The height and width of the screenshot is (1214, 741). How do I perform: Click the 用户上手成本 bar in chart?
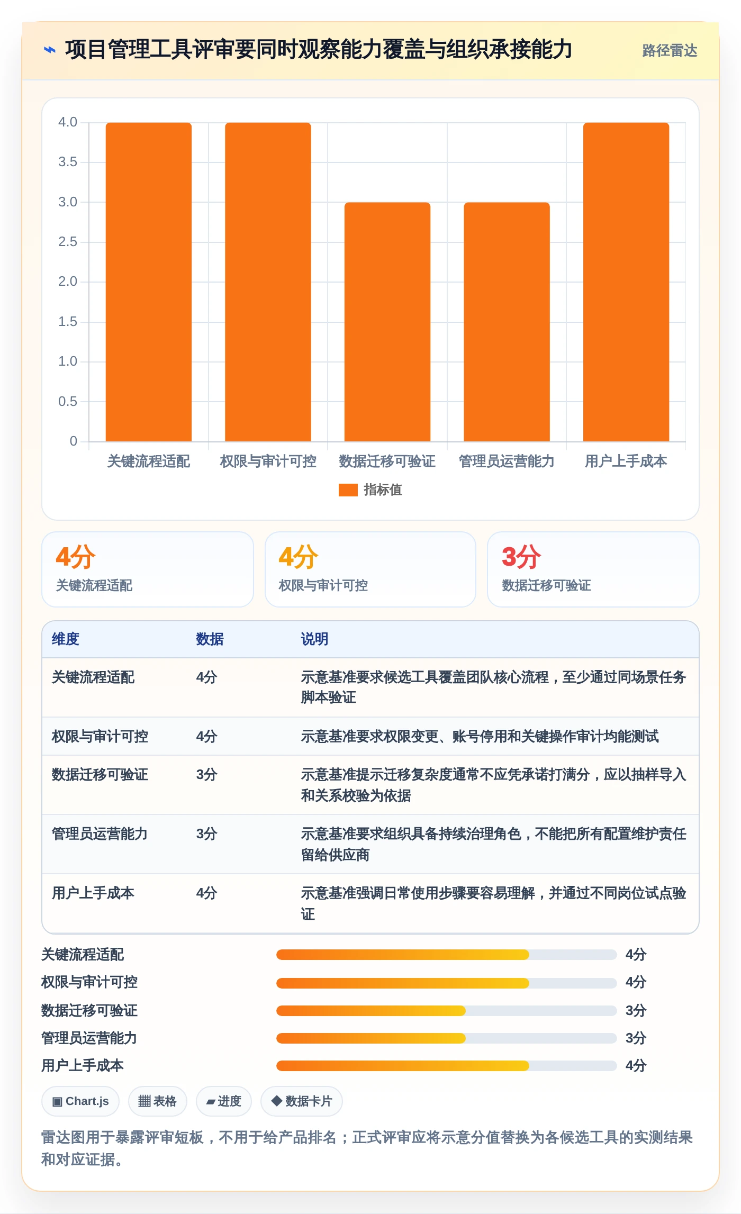626,282
